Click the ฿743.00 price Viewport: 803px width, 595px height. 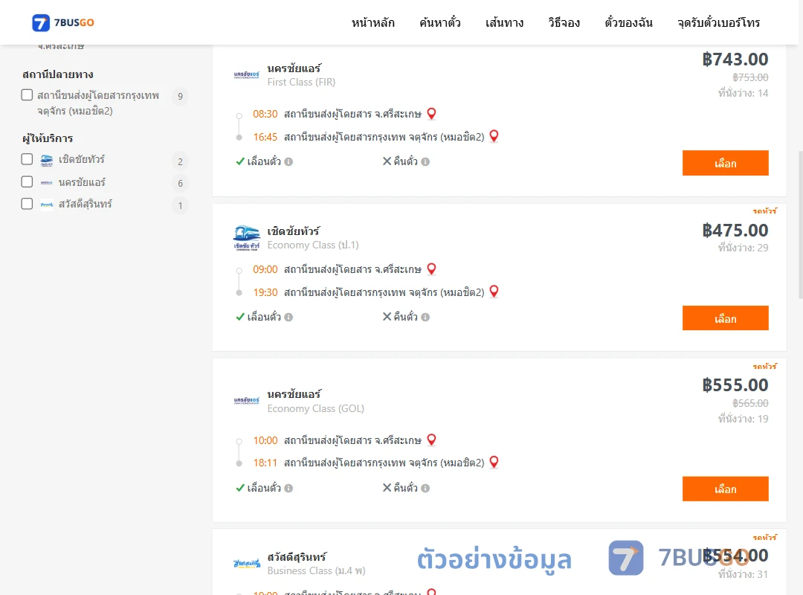(735, 59)
